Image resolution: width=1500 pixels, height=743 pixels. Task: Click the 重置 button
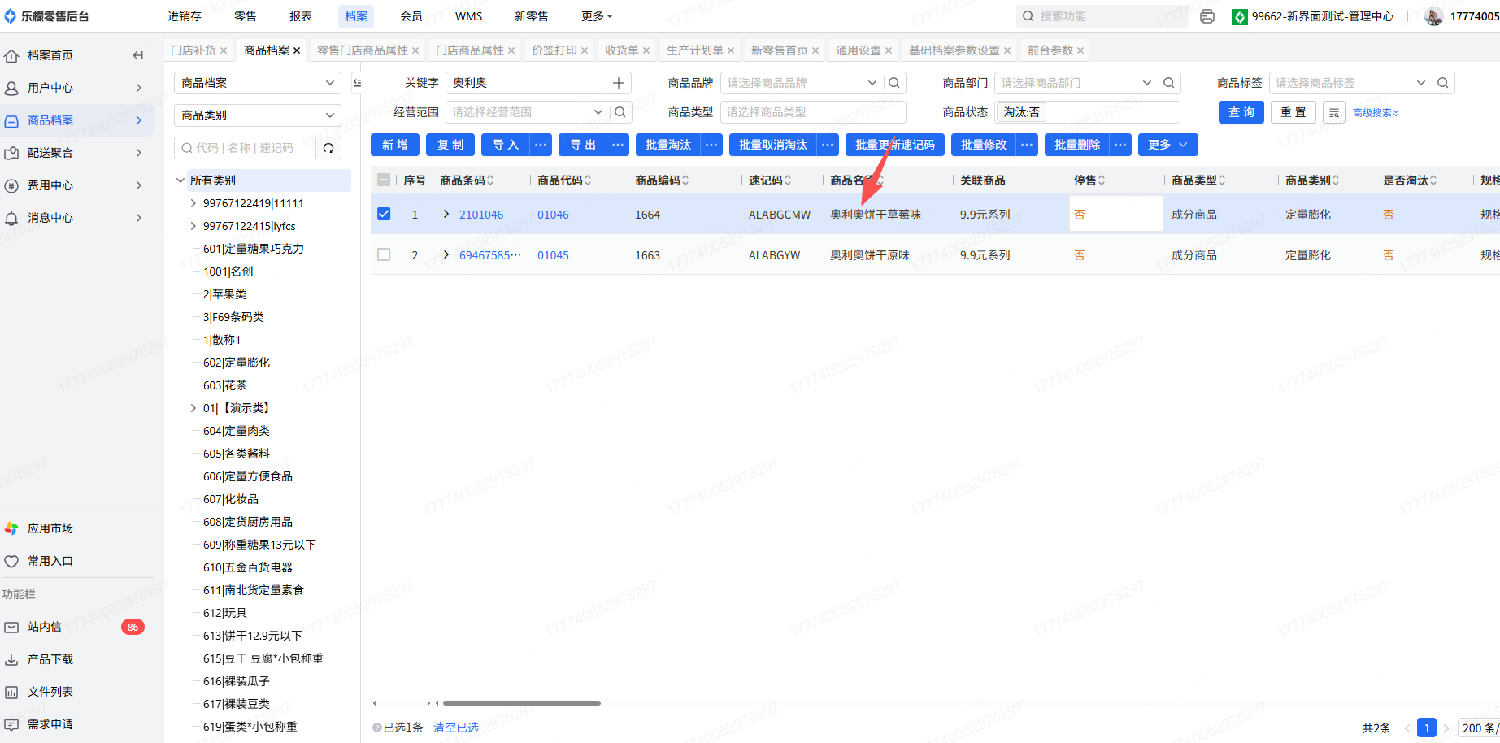[1293, 112]
